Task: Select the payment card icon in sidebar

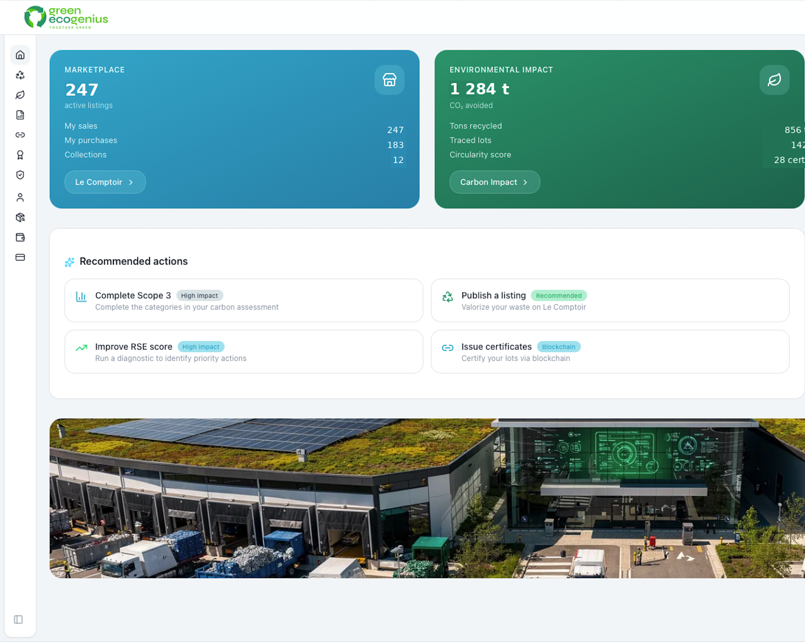Action: click(x=20, y=257)
